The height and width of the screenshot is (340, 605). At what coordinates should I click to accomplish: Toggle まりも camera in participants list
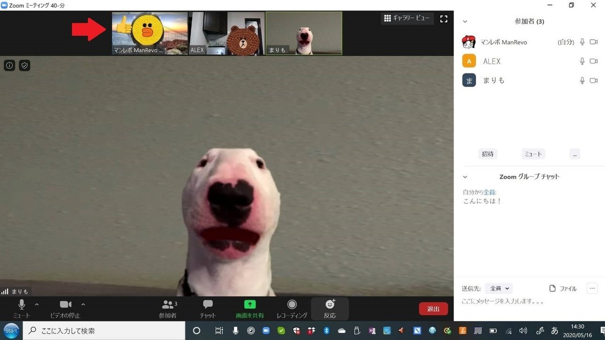tap(594, 81)
